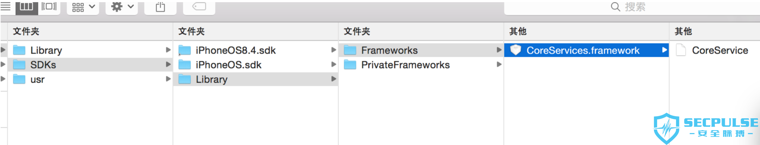The height and width of the screenshot is (145, 760).
Task: Expand arrow next to Frameworks folder
Action: (499, 50)
